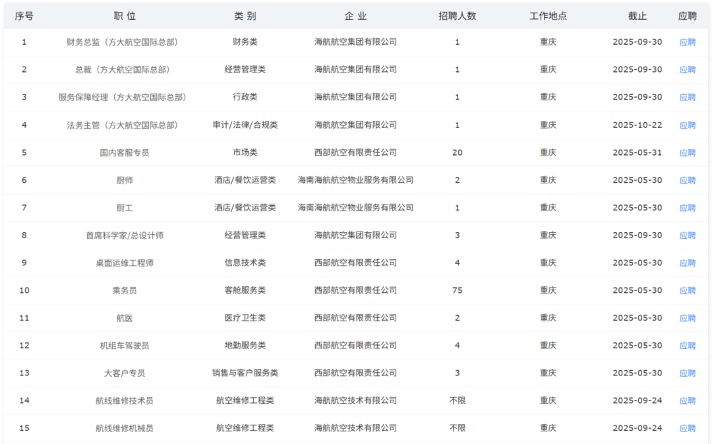Click the 厨工 position name
712x444 pixels.
tap(125, 208)
